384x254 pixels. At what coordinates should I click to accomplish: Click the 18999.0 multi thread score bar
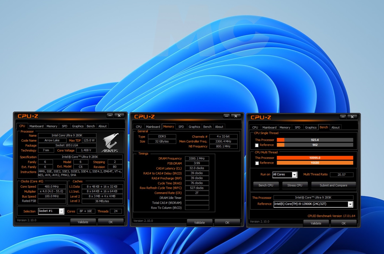point(315,158)
